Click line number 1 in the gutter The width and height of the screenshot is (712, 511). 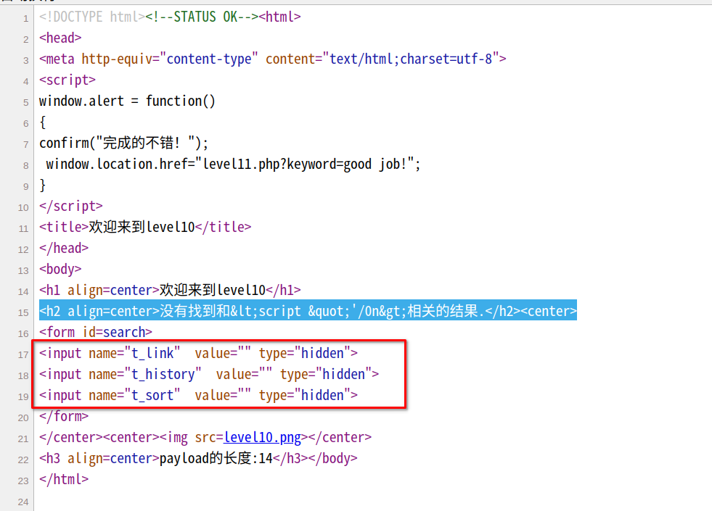pyautogui.click(x=26, y=19)
